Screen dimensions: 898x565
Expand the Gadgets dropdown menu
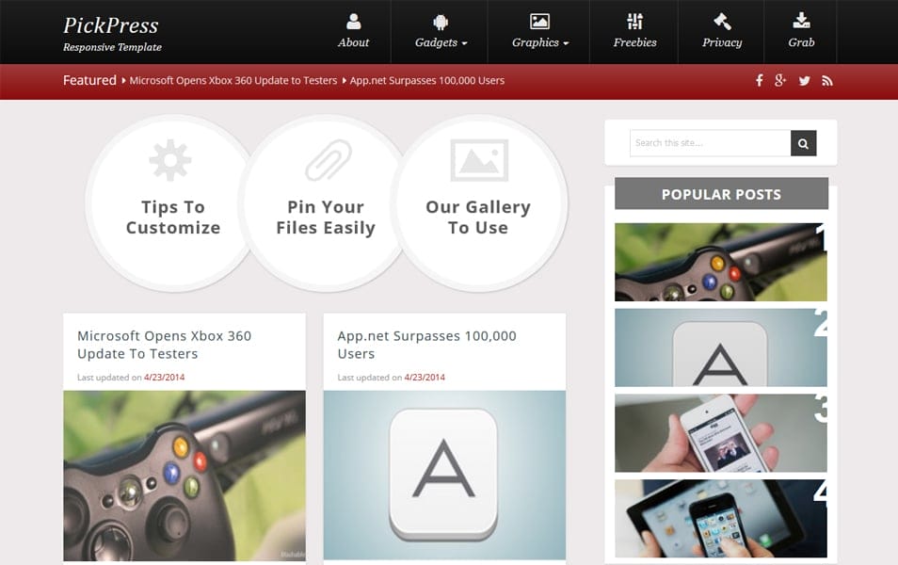tap(439, 41)
